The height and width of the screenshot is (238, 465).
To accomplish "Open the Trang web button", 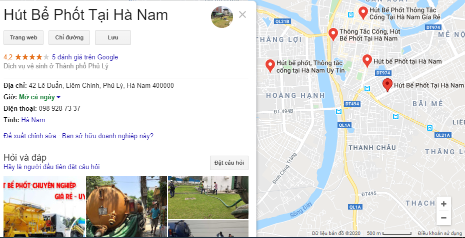I will pos(23,37).
